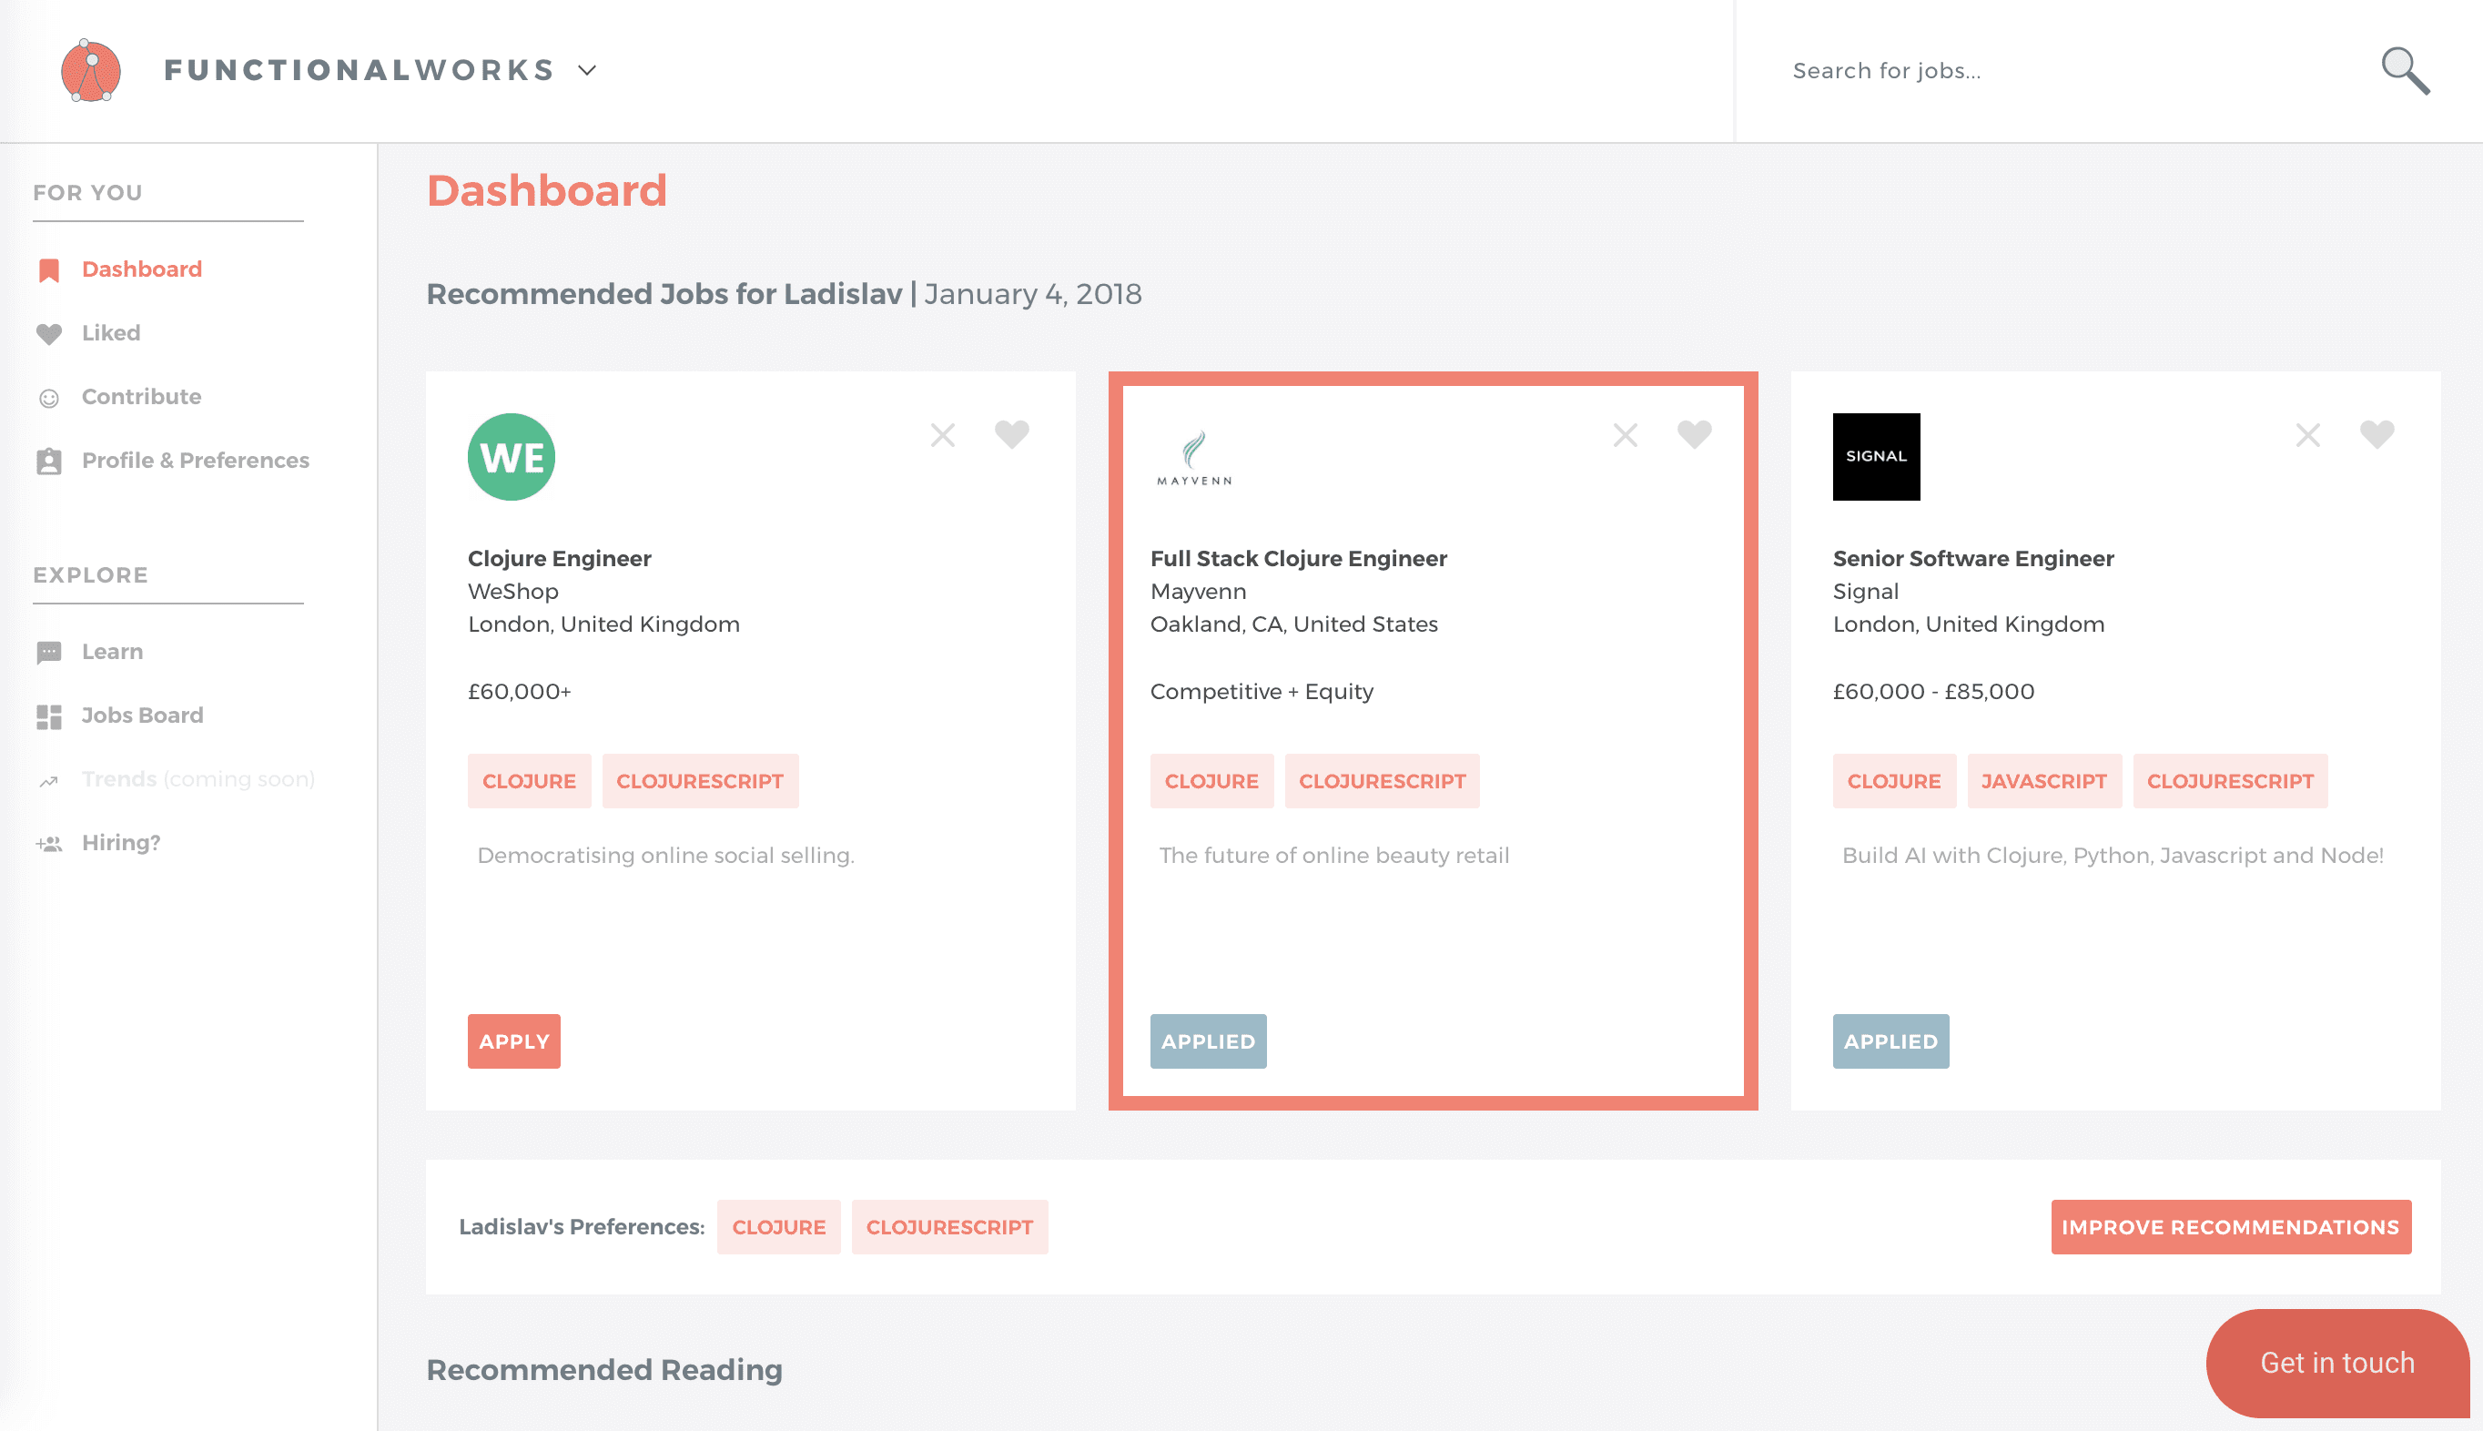Click the Learn chat bubble icon
This screenshot has width=2483, height=1431.
pyautogui.click(x=49, y=653)
